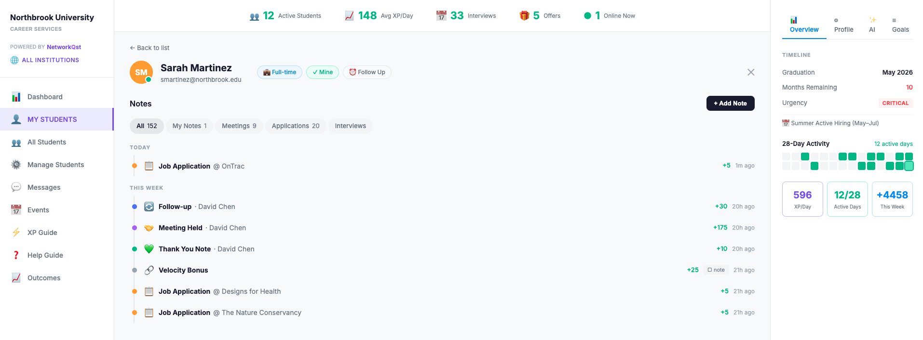Image resolution: width=923 pixels, height=340 pixels.
Task: Click the Outcomes chart icon
Action: click(16, 278)
